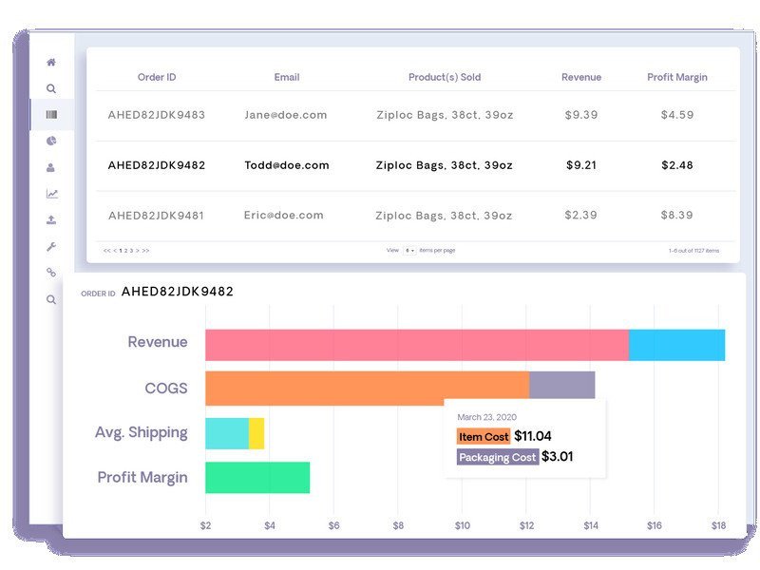Open the wrench tools icon

click(x=51, y=246)
